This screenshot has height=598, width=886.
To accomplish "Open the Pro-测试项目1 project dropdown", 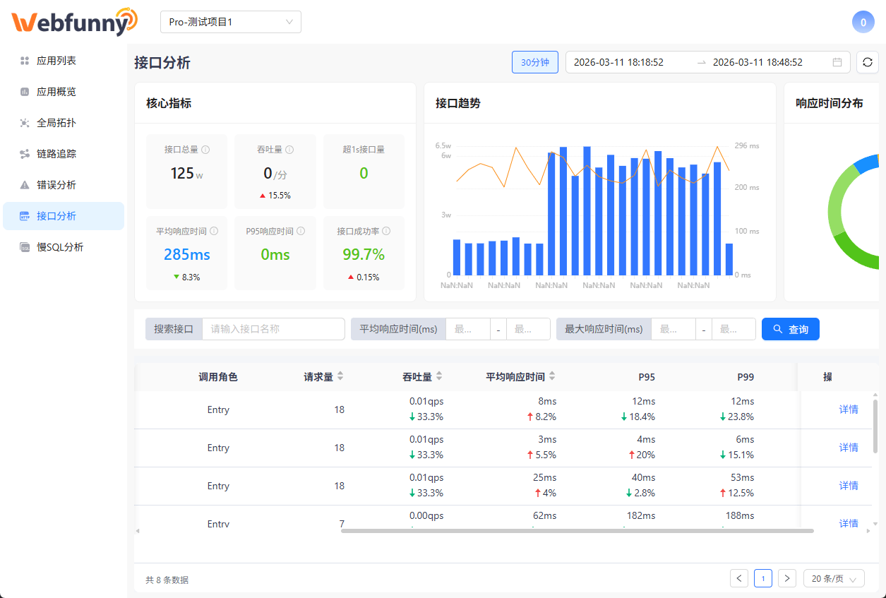I will tap(230, 22).
